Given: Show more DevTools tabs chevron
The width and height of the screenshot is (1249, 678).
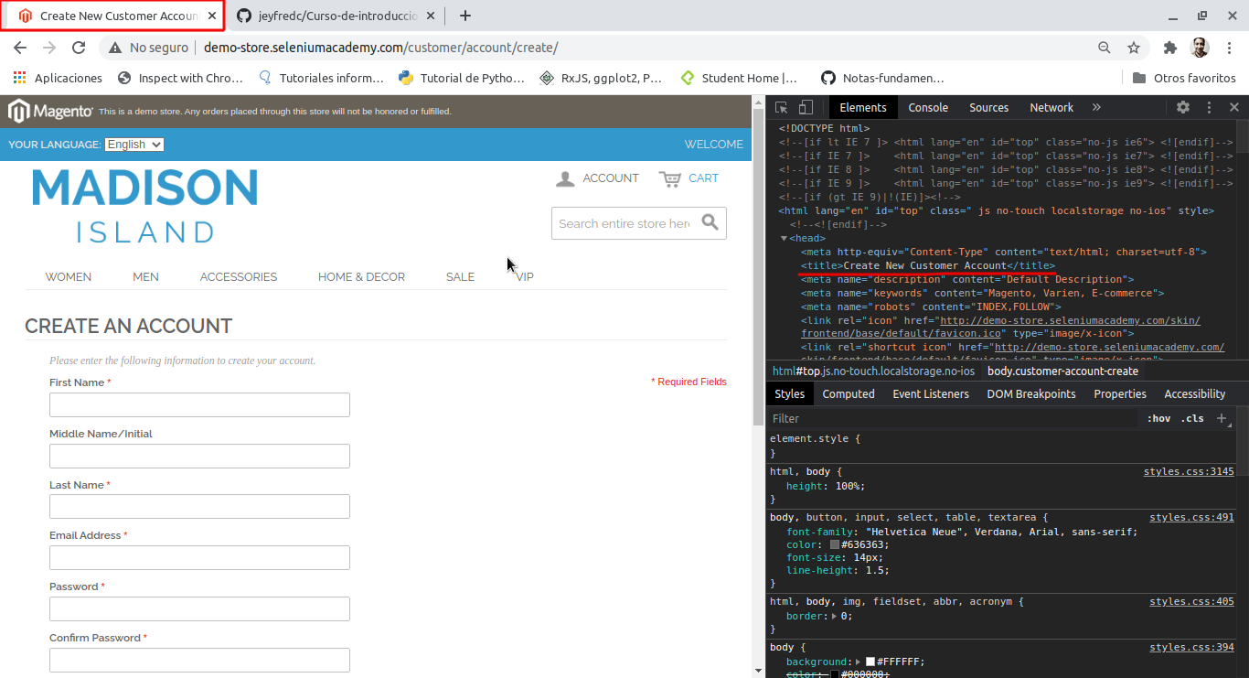Looking at the screenshot, I should pos(1096,107).
